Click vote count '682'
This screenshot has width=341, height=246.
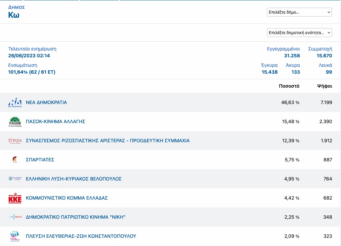coord(328,198)
